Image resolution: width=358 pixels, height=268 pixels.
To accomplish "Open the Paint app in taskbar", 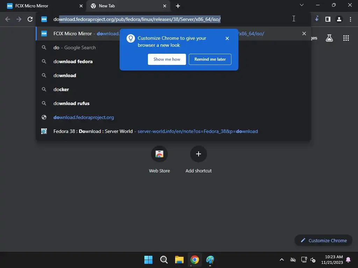I will click(210, 260).
